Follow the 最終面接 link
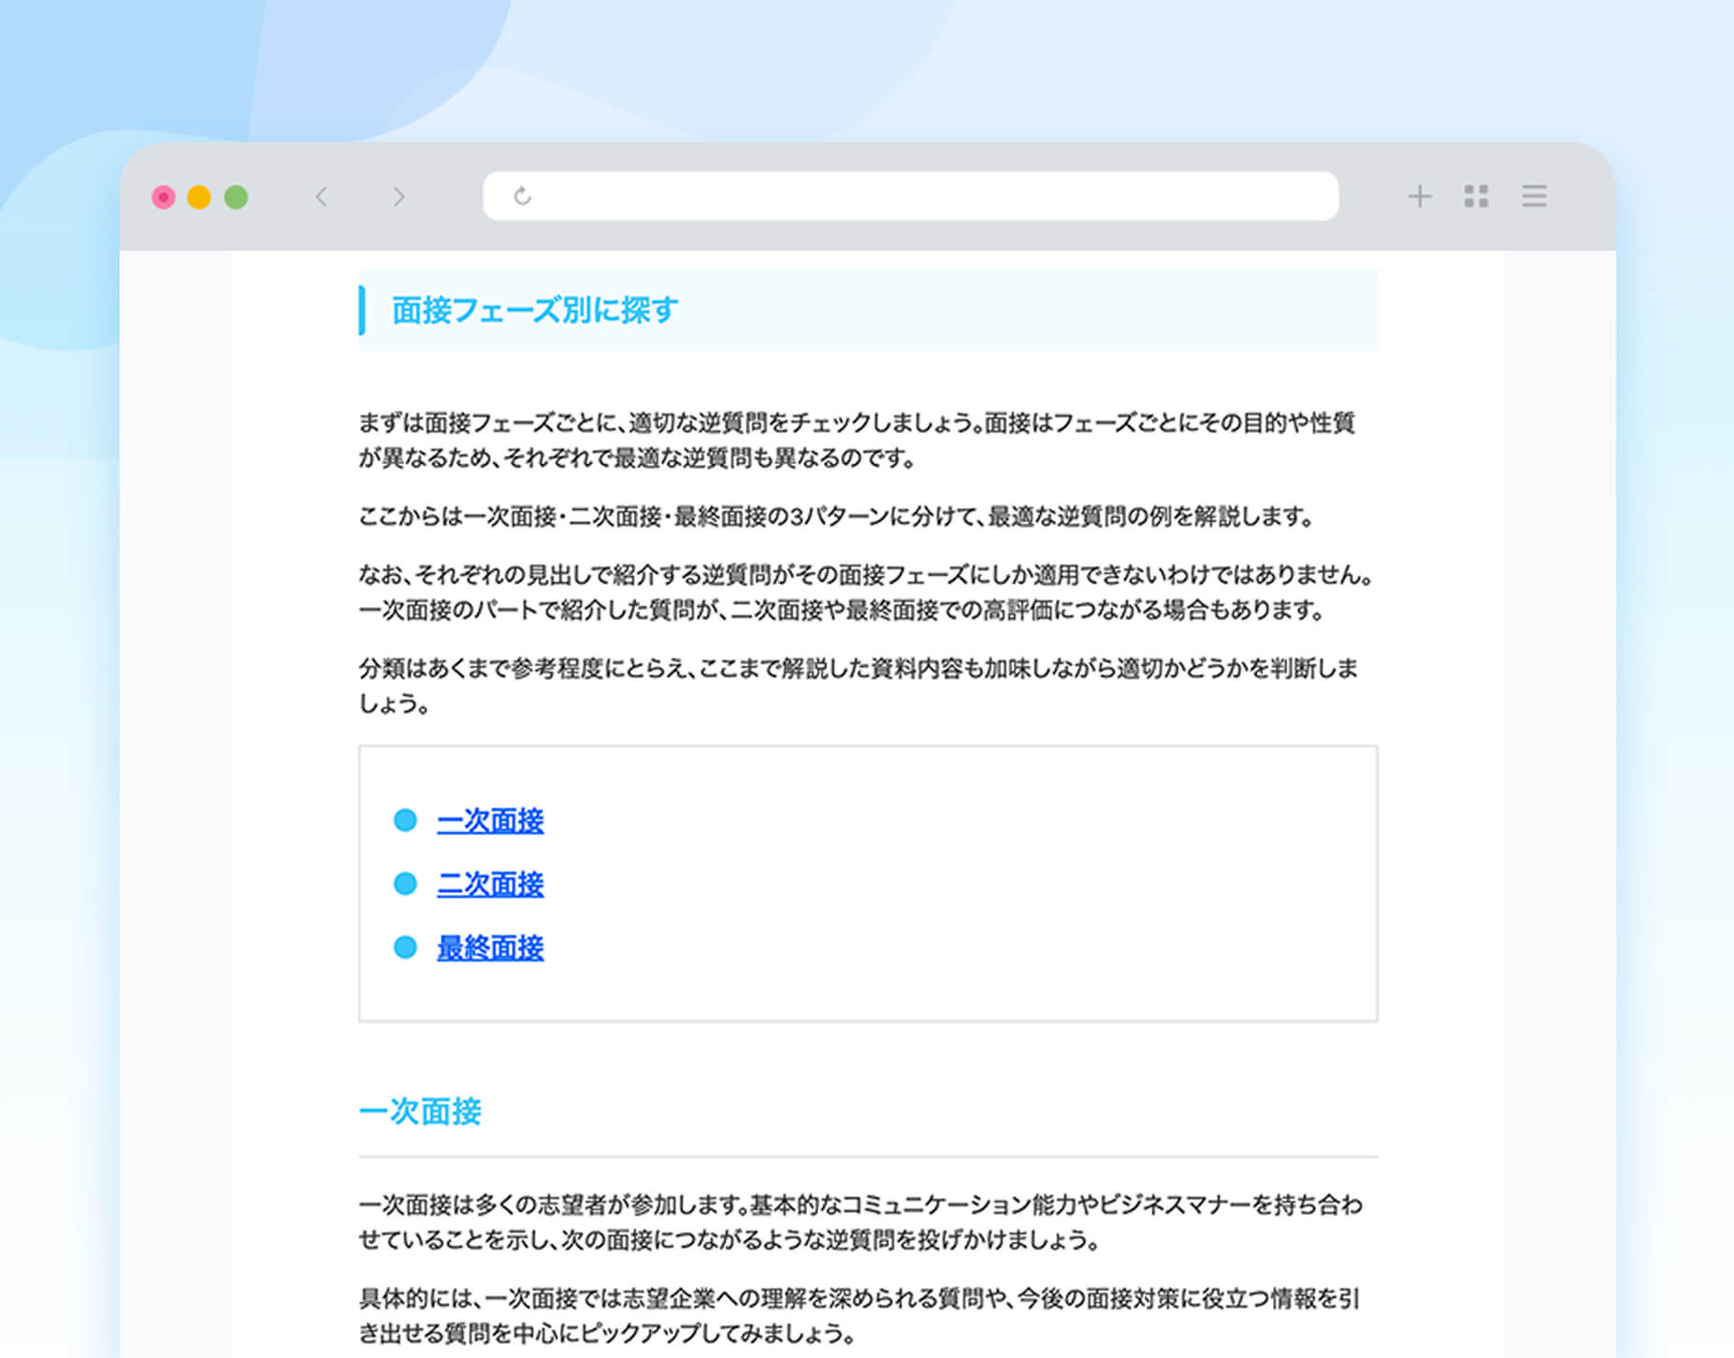Screen dimensions: 1734x1358 tap(490, 947)
